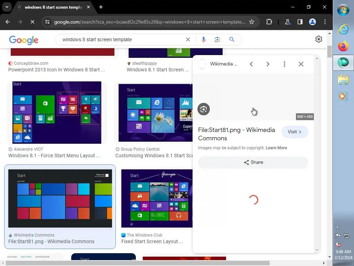This screenshot has width=354, height=266.
Task: Open preview panel three-dot options
Action: tap(285, 64)
